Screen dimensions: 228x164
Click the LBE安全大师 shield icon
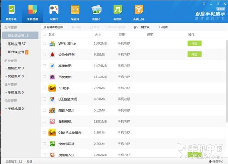(x=52, y=99)
